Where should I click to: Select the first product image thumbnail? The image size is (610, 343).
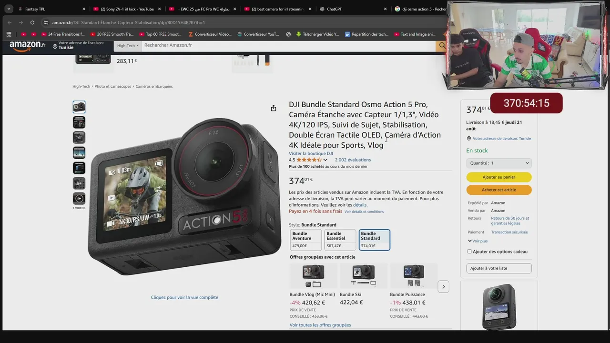pyautogui.click(x=79, y=107)
